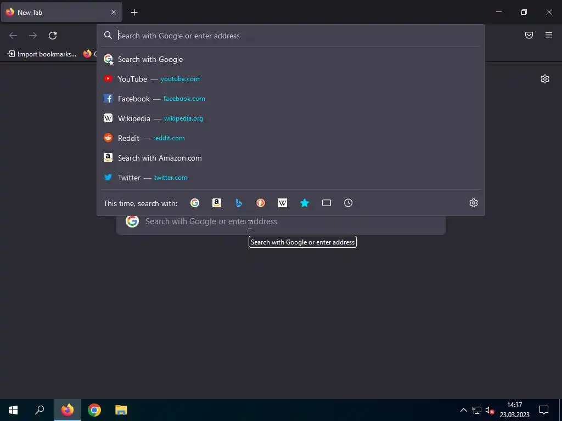Close the New Tab tab
This screenshot has width=562, height=421.
pyautogui.click(x=114, y=12)
